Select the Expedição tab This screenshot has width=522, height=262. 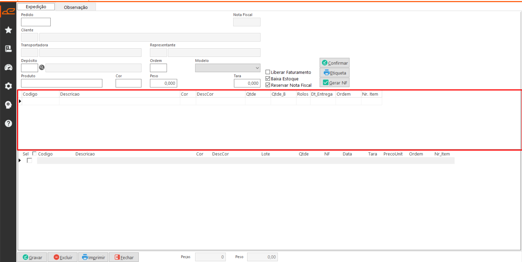point(36,7)
